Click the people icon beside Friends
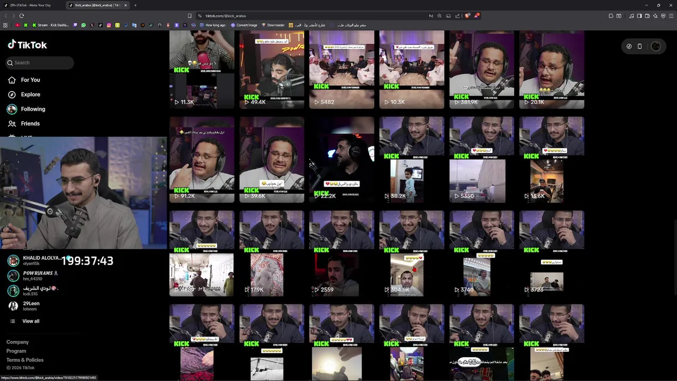Screen dimensions: 677x381 coord(12,123)
